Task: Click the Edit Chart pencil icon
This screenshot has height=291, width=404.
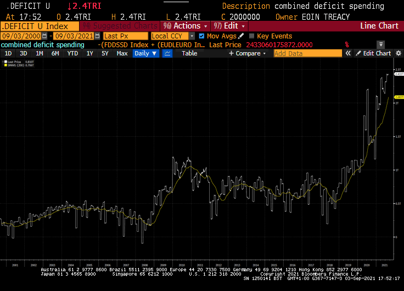Action: click(358, 53)
